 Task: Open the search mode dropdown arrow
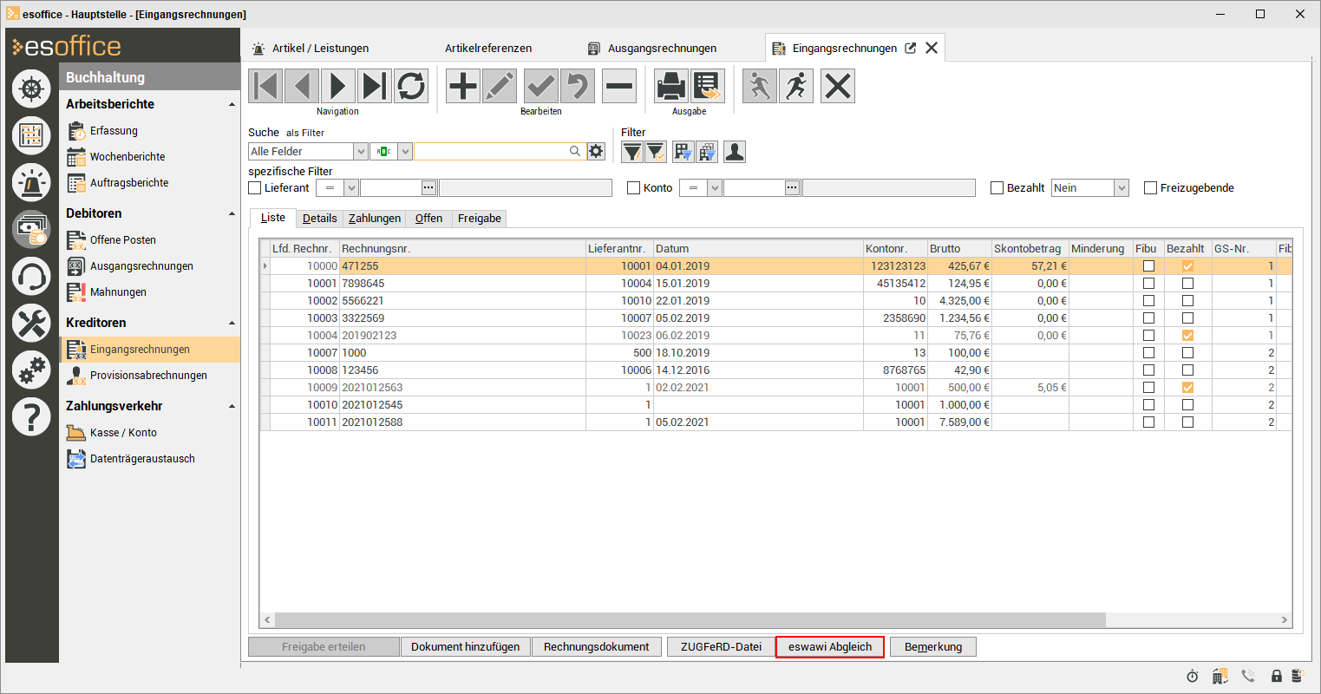coord(405,151)
